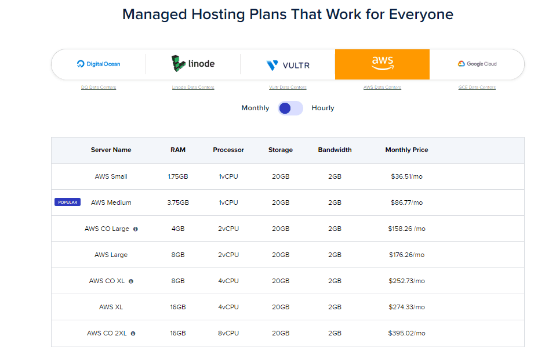The image size is (556, 347).
Task: Click the RAM column header
Action: tap(178, 150)
